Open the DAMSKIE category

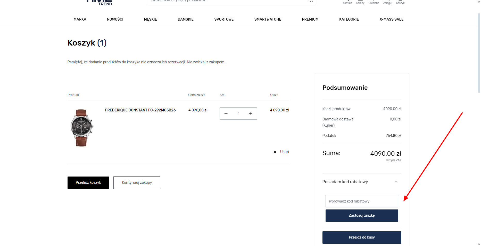click(x=186, y=19)
